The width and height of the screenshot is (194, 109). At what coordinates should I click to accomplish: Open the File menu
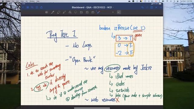(13, 1)
